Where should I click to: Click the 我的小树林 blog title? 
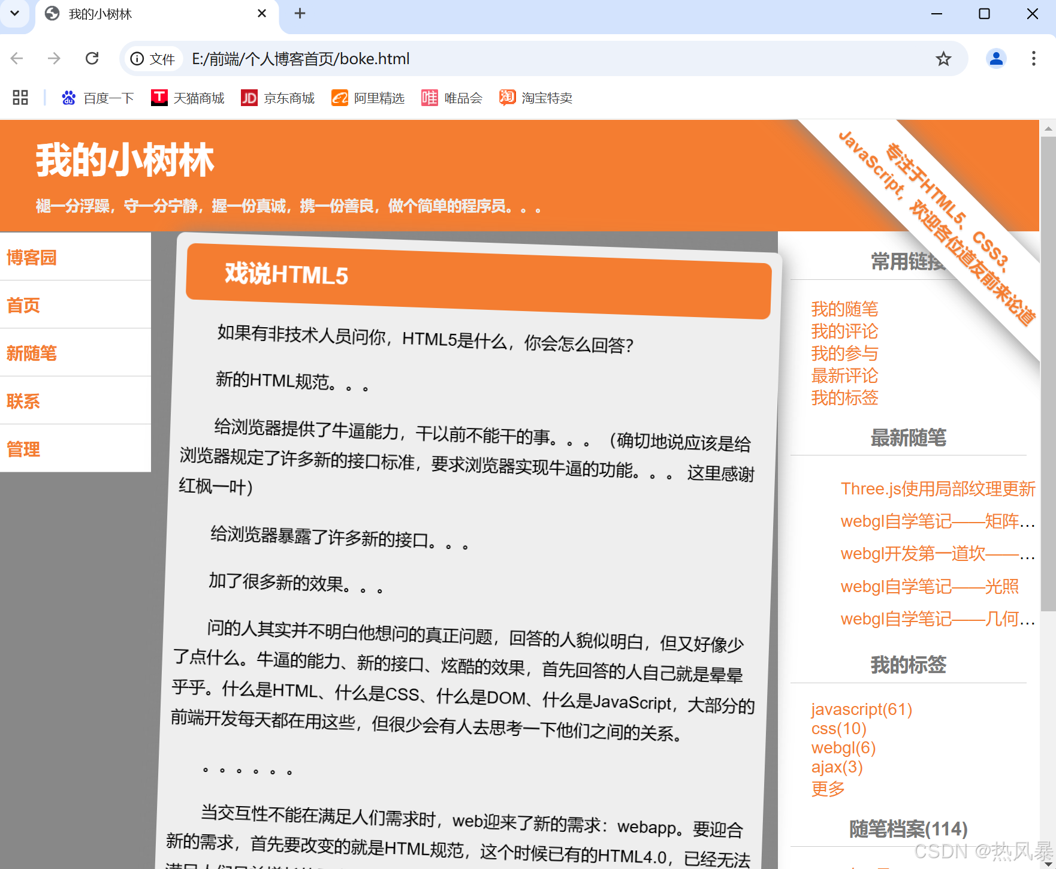pyautogui.click(x=125, y=160)
